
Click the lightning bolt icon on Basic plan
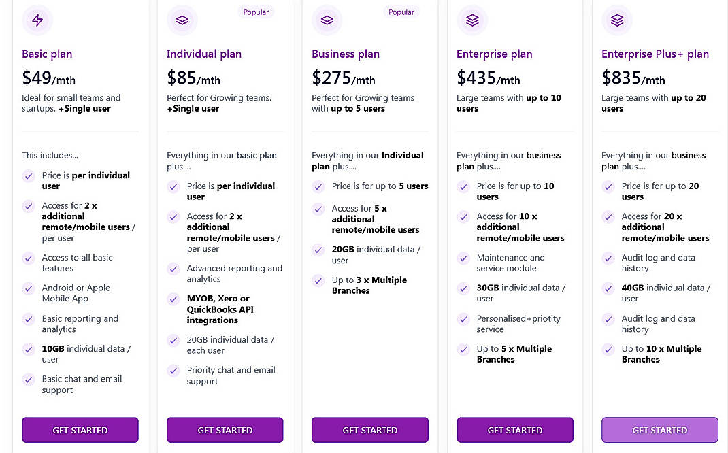[x=37, y=20]
